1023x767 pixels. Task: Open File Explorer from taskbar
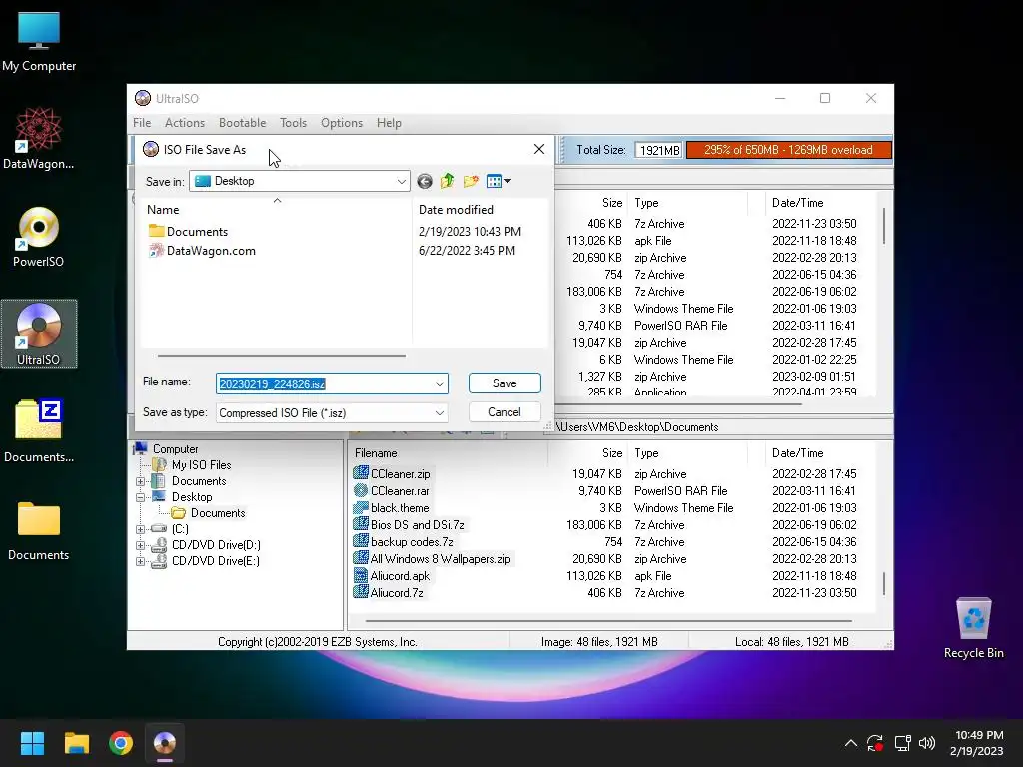pyautogui.click(x=76, y=743)
